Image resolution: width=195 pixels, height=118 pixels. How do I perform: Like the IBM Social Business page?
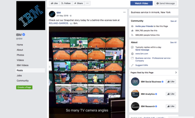(x=171, y=82)
